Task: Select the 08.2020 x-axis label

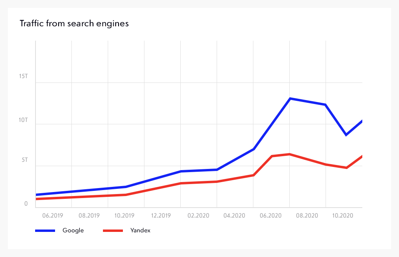Action: pyautogui.click(x=306, y=216)
